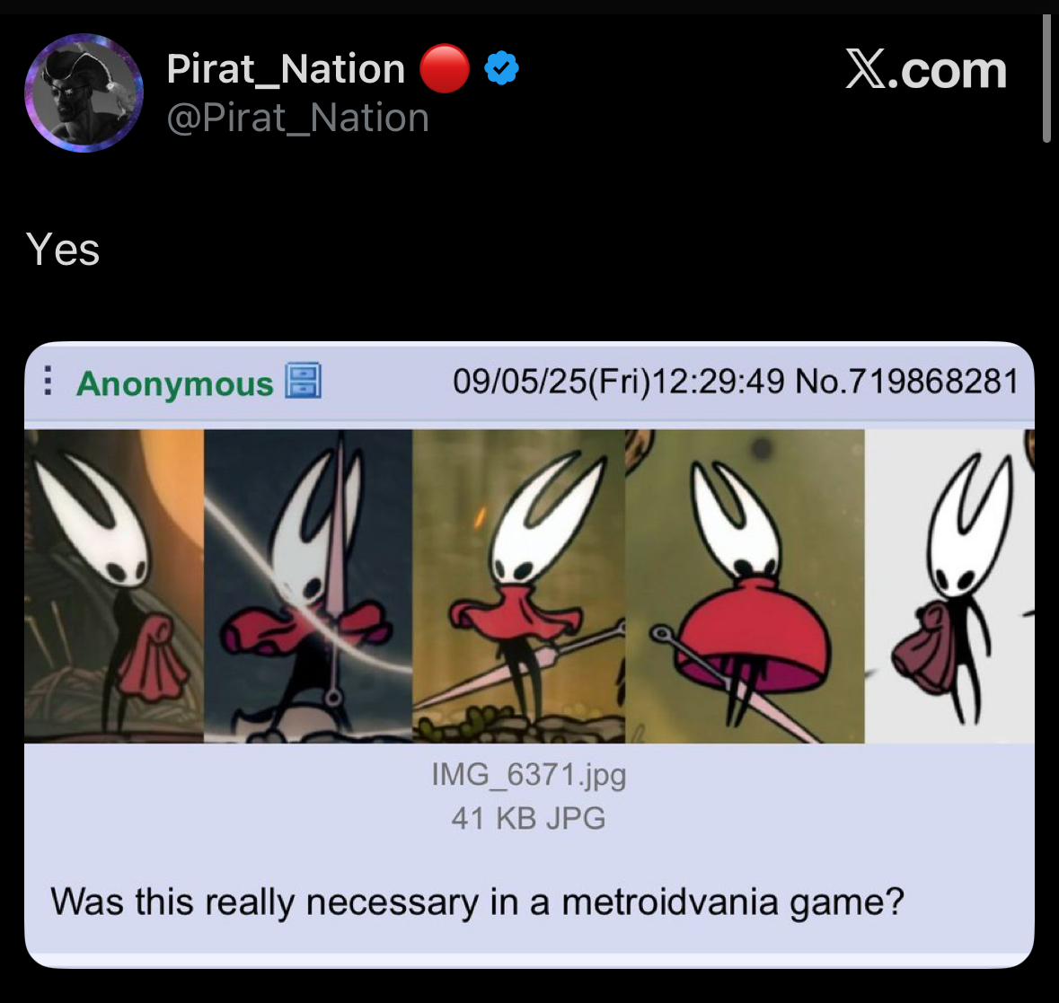Viewport: 1059px width, 1003px height.
Task: Click the red circle emoji beside name
Action: click(445, 68)
